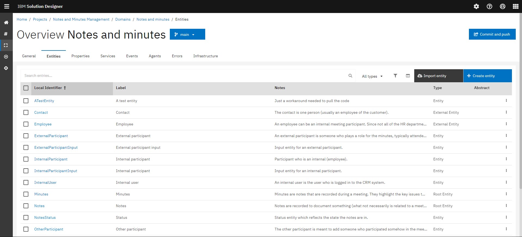Open the settings gear icon
The width and height of the screenshot is (522, 237).
click(476, 6)
